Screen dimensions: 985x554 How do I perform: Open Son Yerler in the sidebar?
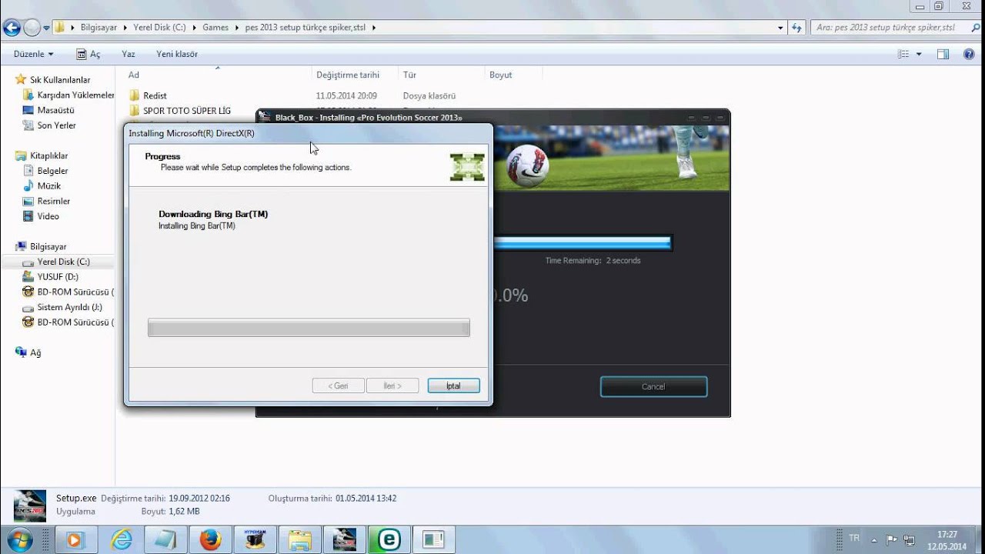pos(56,125)
